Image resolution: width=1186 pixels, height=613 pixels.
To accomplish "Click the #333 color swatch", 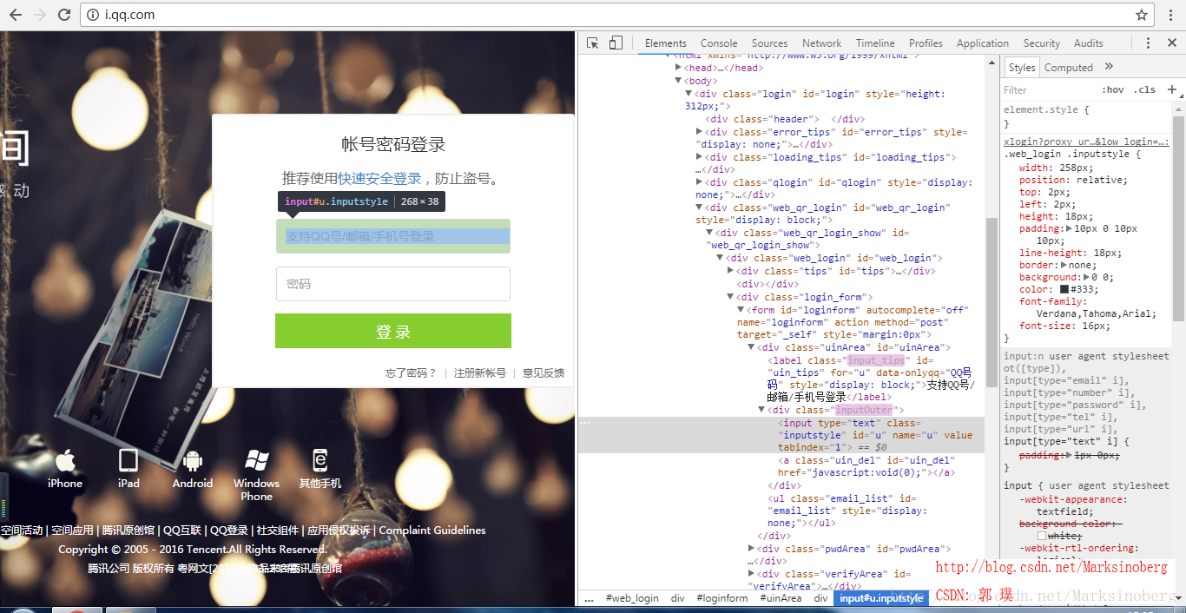I will pyautogui.click(x=1064, y=289).
